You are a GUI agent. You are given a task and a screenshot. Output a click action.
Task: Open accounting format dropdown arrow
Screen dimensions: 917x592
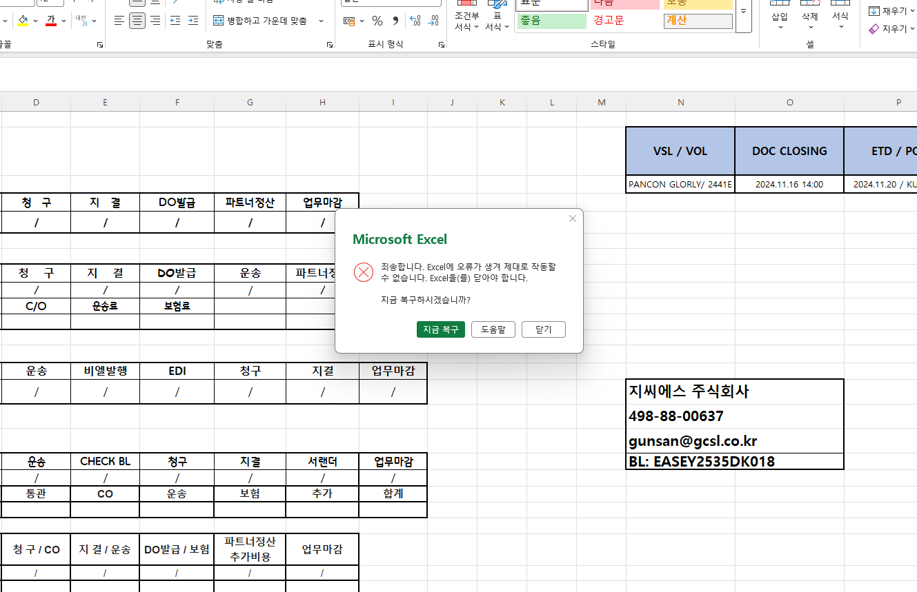coord(362,21)
